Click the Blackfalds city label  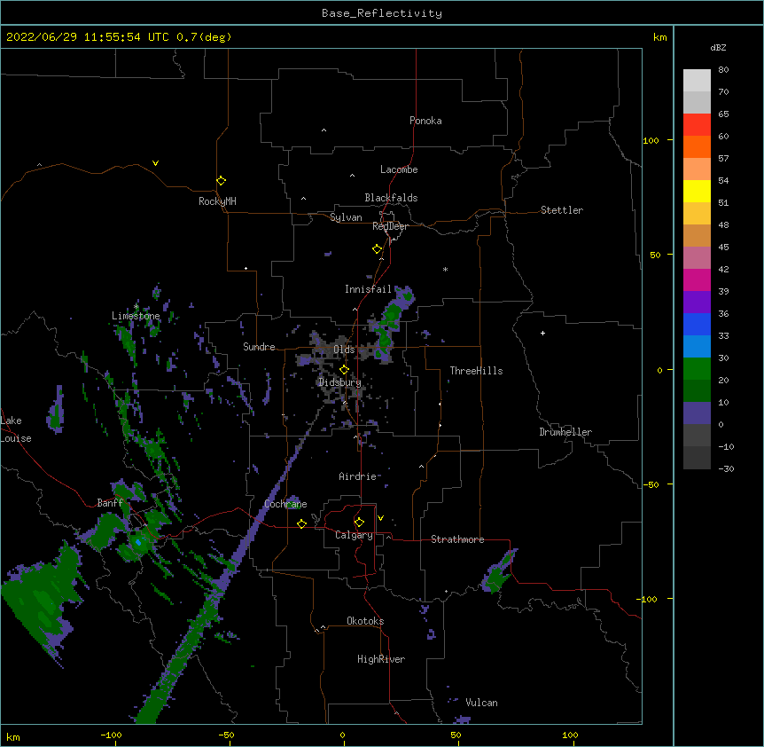click(391, 198)
